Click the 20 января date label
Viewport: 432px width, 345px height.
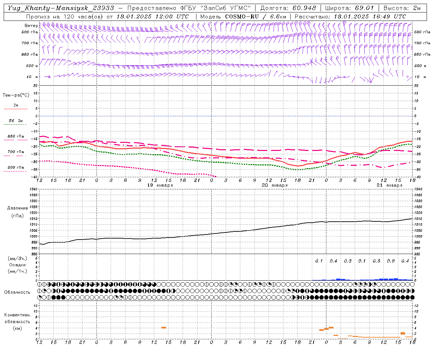(x=275, y=185)
